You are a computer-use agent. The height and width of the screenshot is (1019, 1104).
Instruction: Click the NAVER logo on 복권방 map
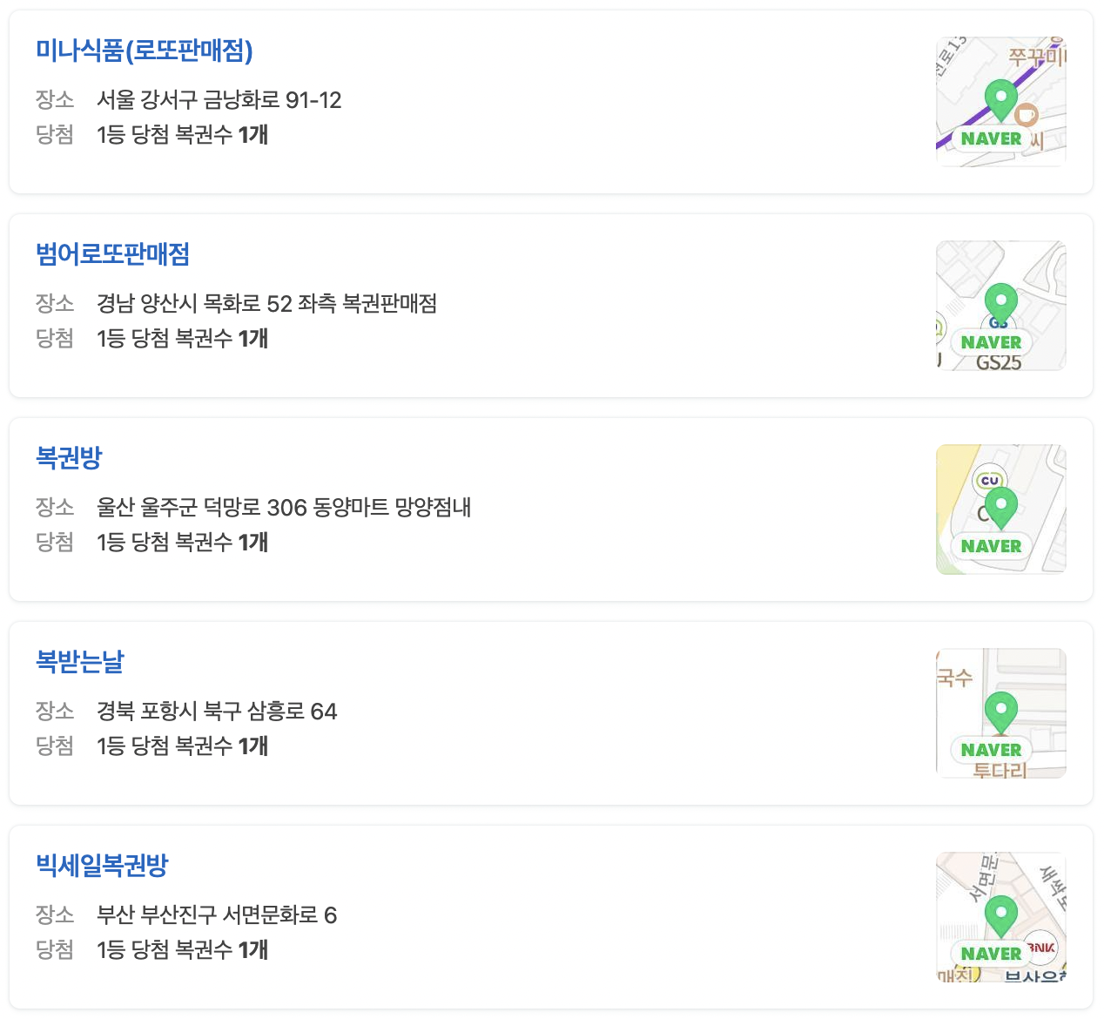(991, 546)
